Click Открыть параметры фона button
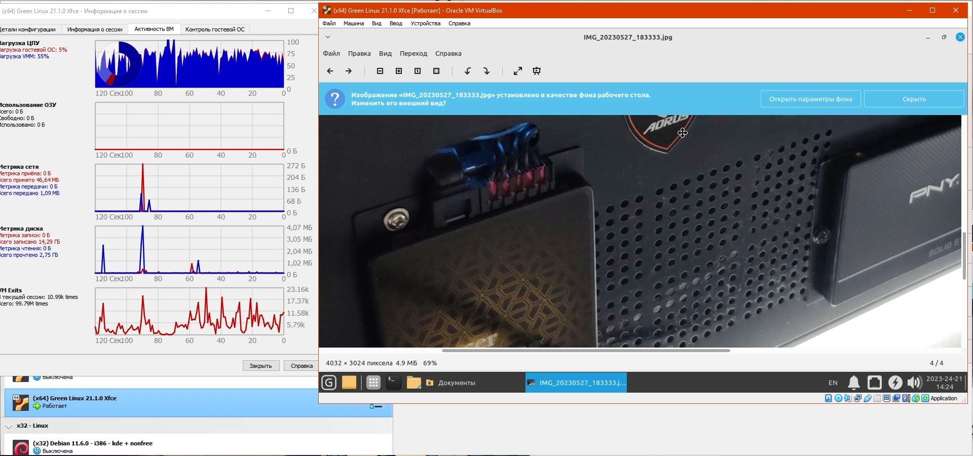This screenshot has width=973, height=456. click(811, 99)
